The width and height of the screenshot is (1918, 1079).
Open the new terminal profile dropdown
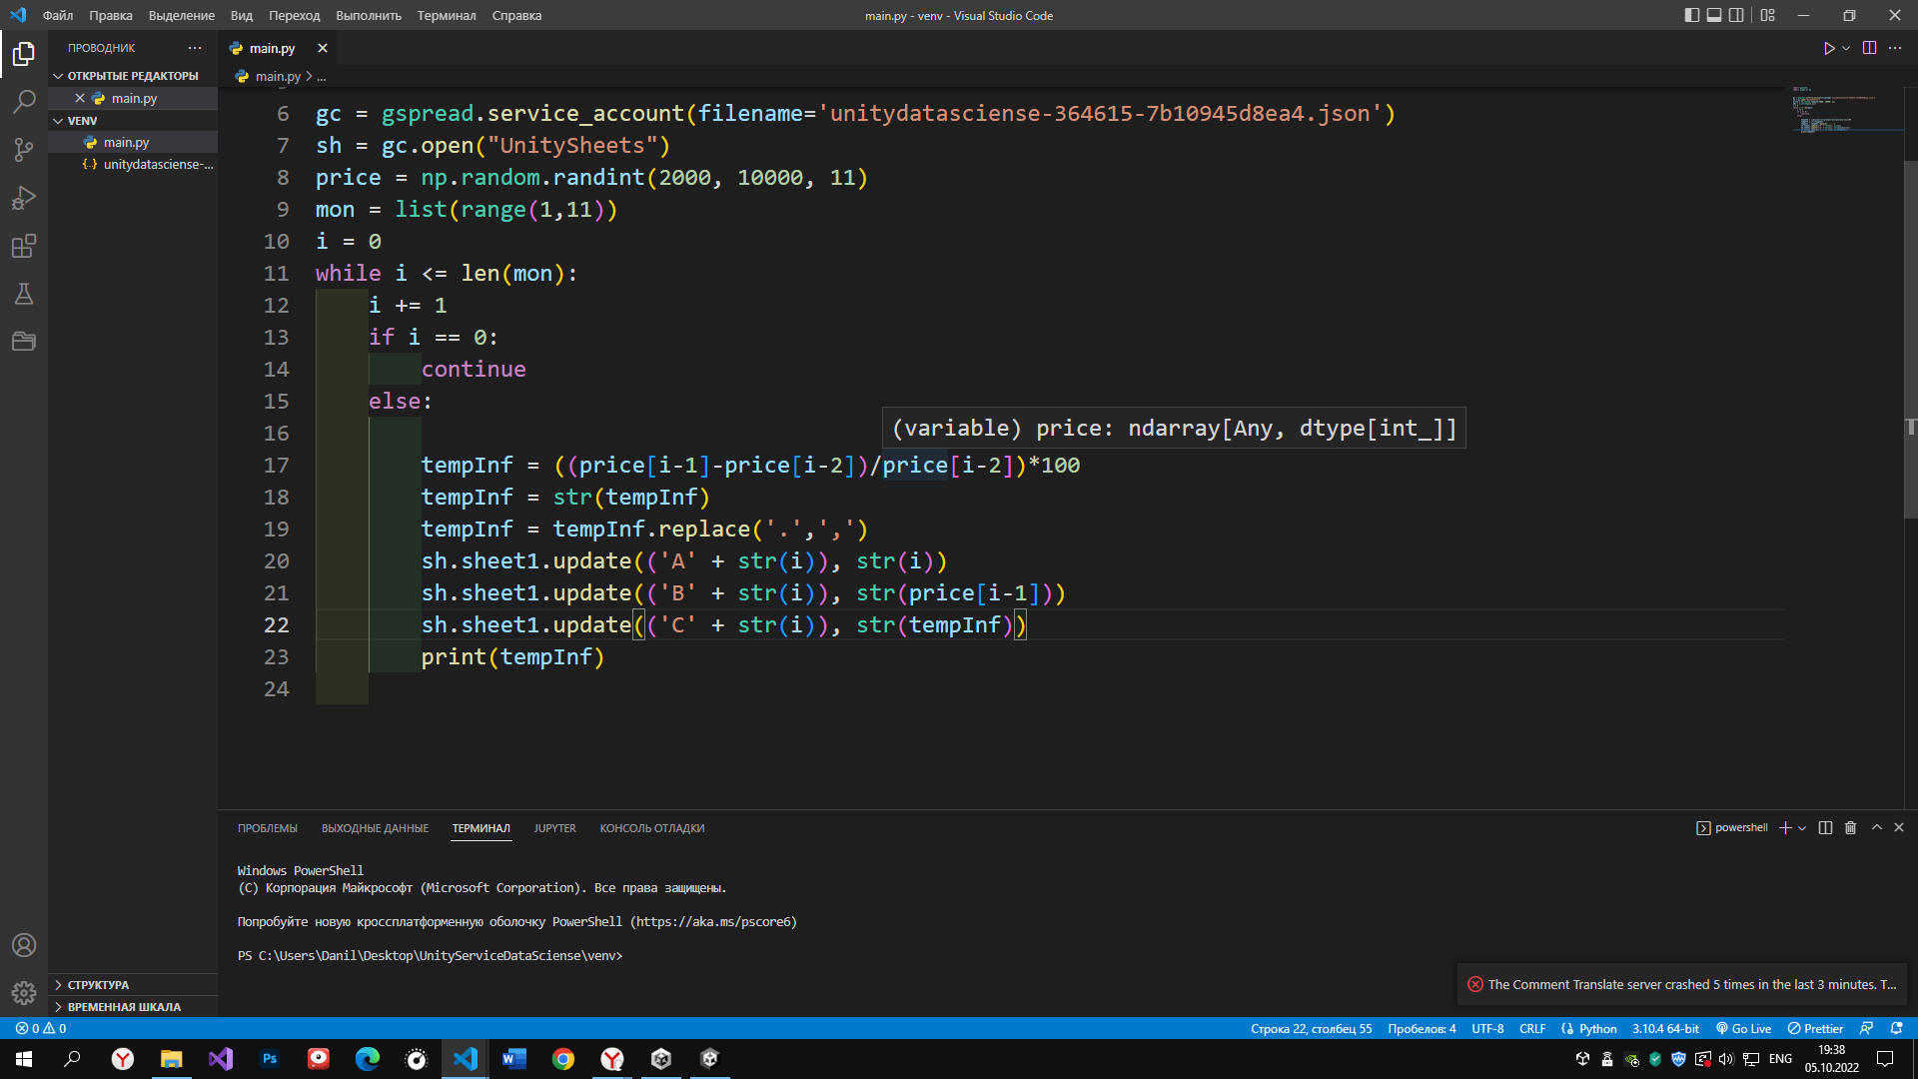[1802, 827]
